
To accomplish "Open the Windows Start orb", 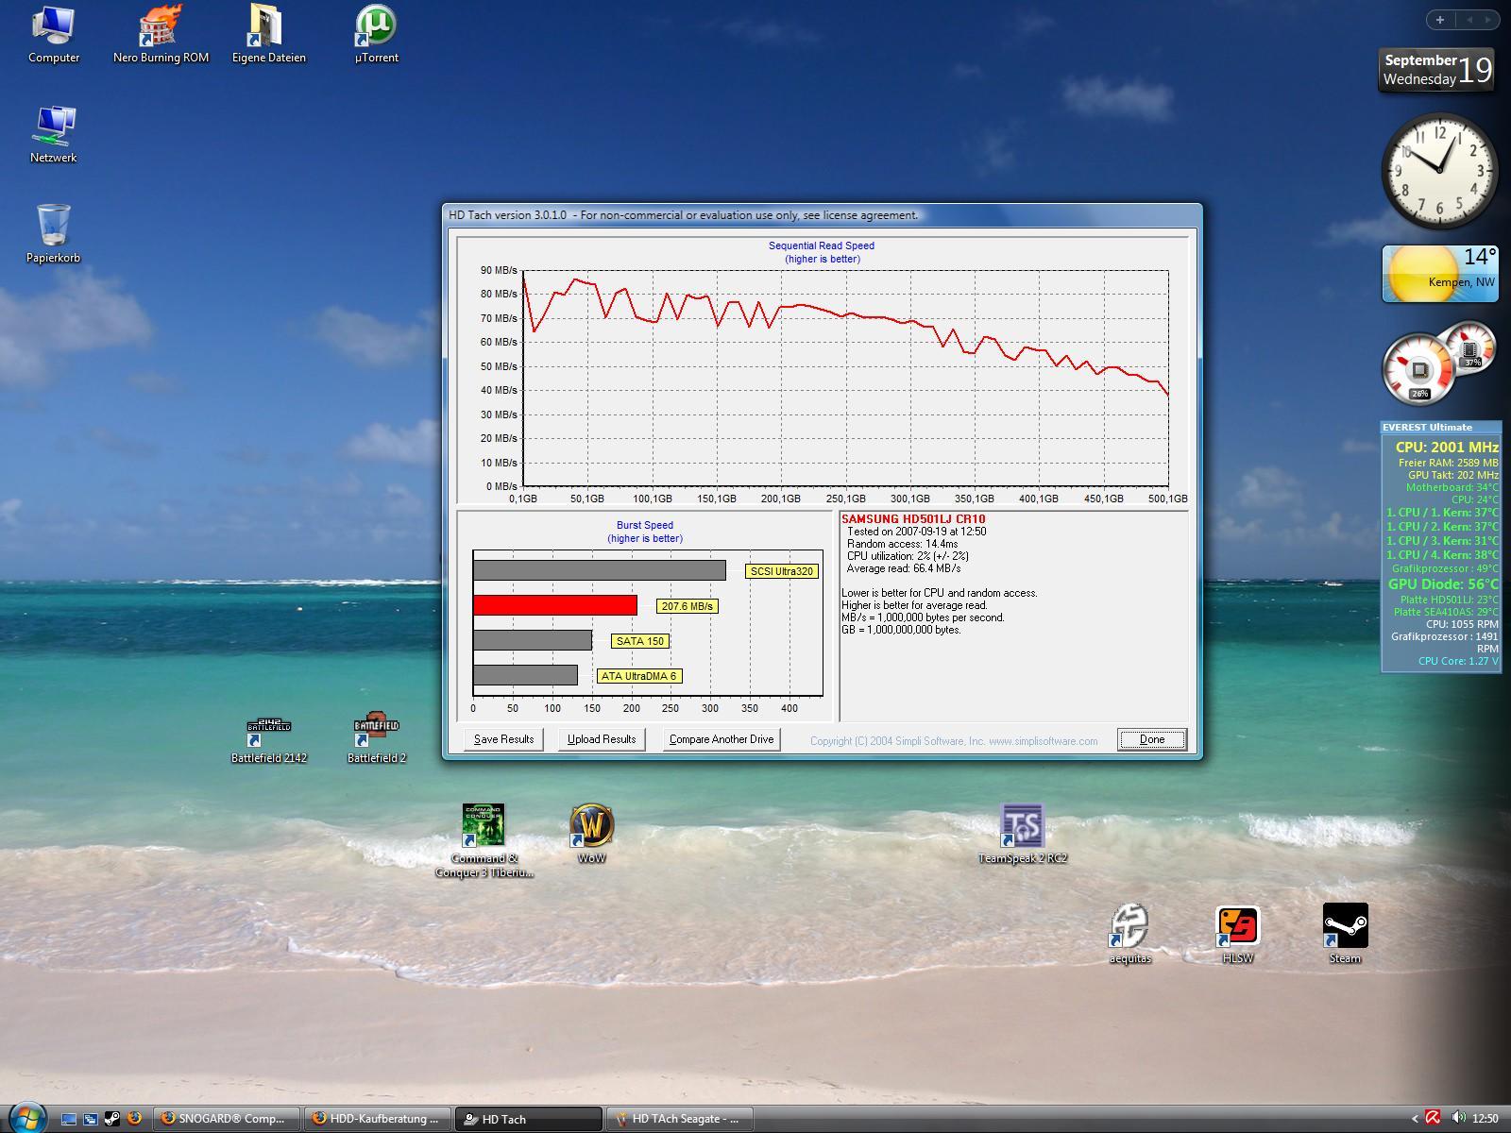I will point(26,1118).
